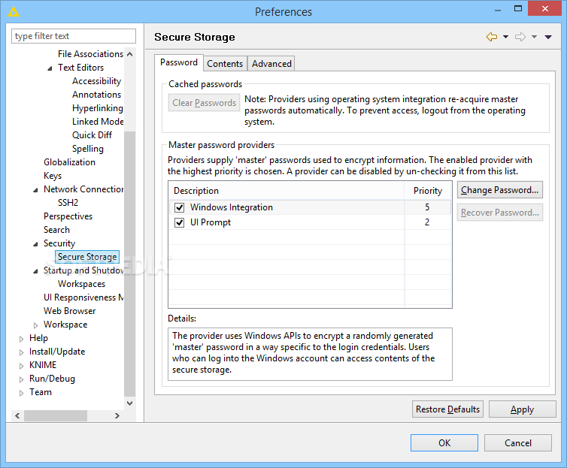
Task: Click the Priority column header
Action: [x=428, y=191]
